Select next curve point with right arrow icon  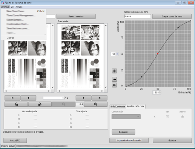(114, 85)
